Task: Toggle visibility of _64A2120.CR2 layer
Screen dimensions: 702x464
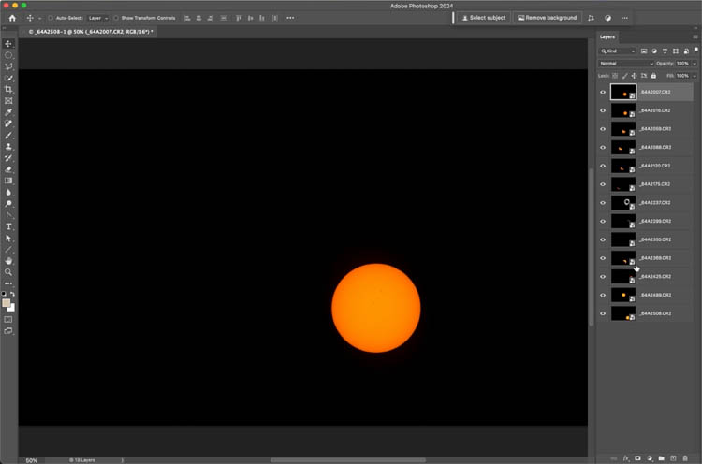Action: click(x=603, y=166)
